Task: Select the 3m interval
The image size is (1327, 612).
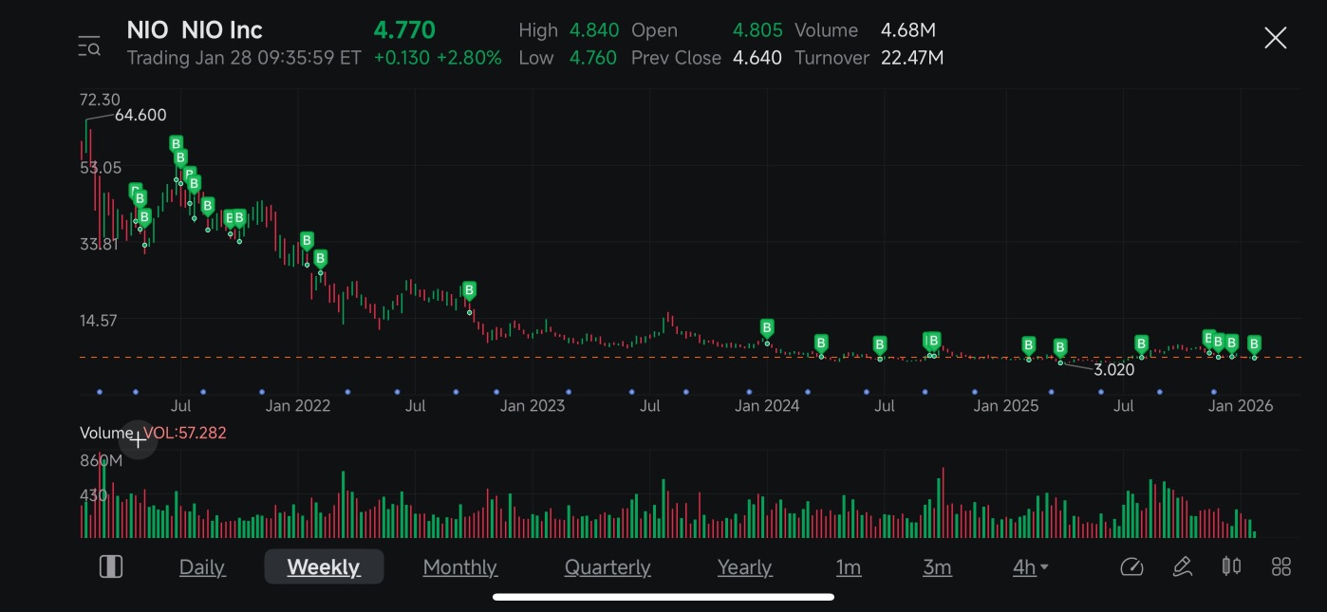Action: pos(937,567)
